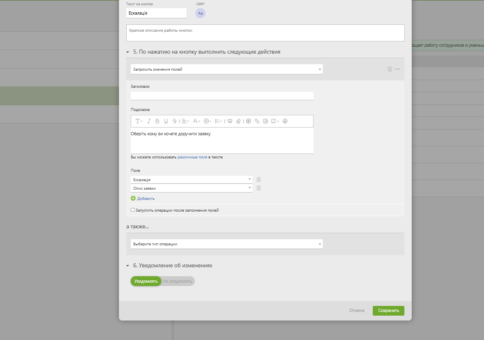Switch to 'Не уведомлять' option
The width and height of the screenshot is (484, 340).
[x=177, y=281]
